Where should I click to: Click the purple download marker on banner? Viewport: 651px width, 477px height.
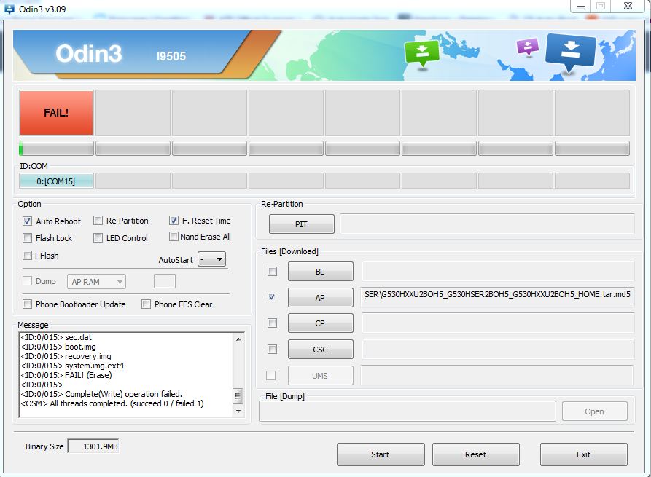coord(528,47)
